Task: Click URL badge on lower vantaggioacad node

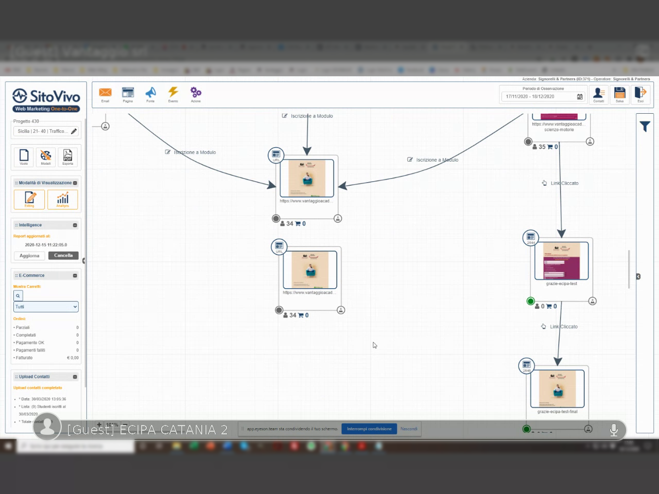Action: pyautogui.click(x=279, y=246)
